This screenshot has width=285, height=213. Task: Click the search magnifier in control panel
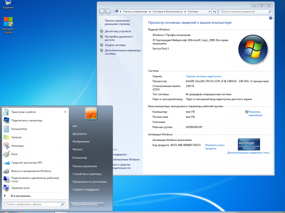270,12
